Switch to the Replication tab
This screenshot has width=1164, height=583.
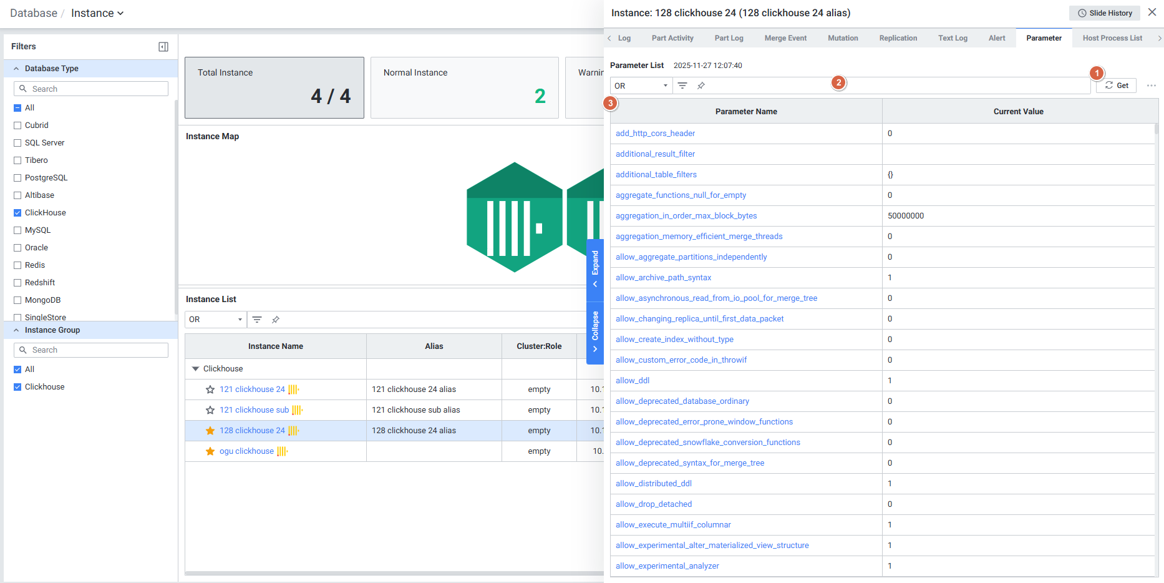[x=898, y=38]
